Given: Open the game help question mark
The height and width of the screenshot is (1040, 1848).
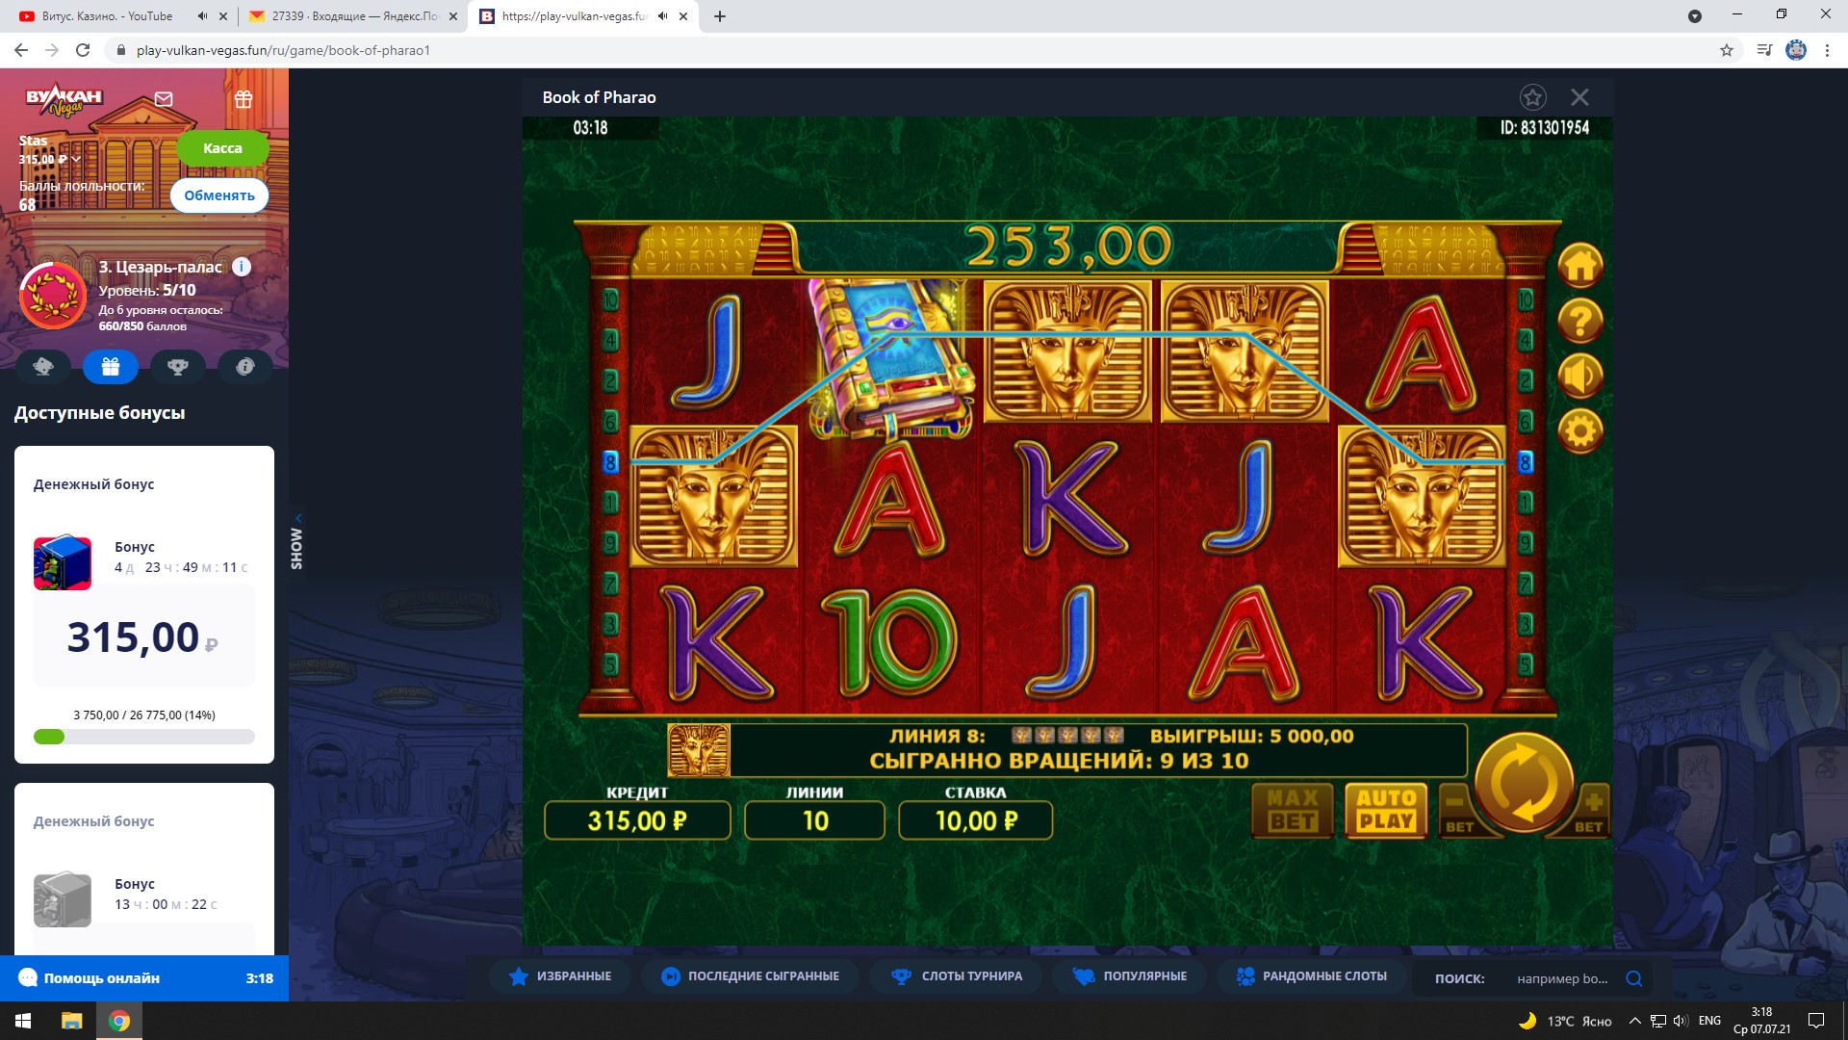Looking at the screenshot, I should coord(1579,321).
